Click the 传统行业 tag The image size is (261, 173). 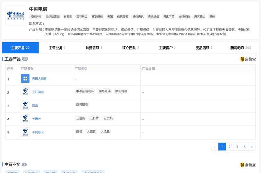(x=36, y=17)
